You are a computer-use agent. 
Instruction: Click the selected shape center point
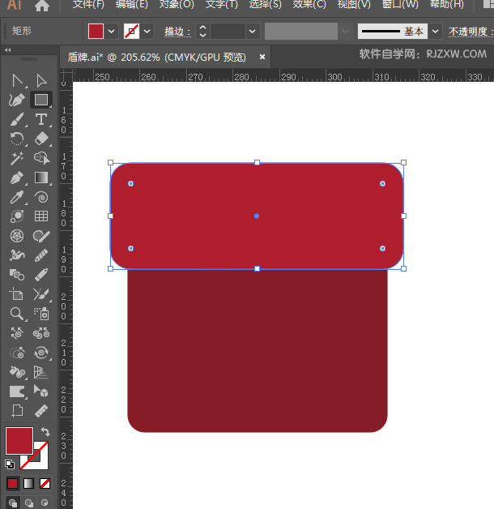click(x=257, y=216)
